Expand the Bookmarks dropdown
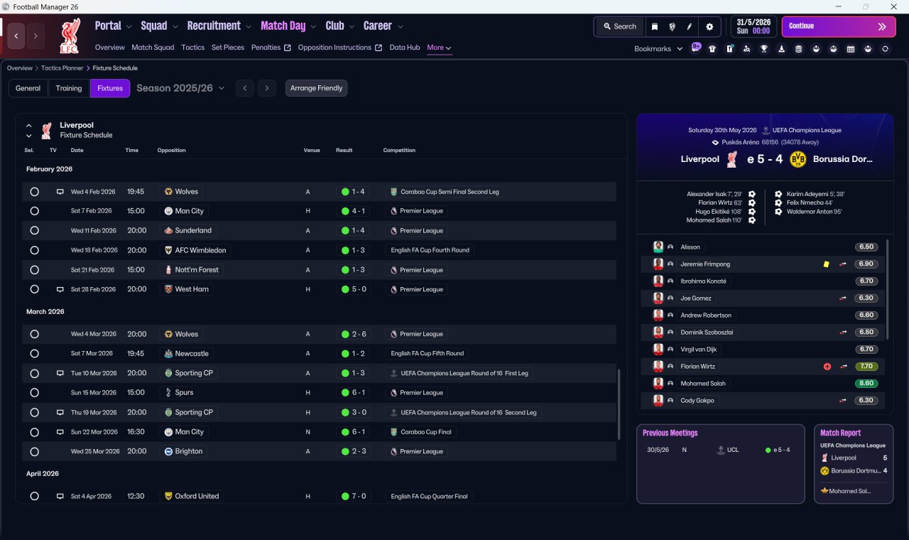 pyautogui.click(x=658, y=48)
